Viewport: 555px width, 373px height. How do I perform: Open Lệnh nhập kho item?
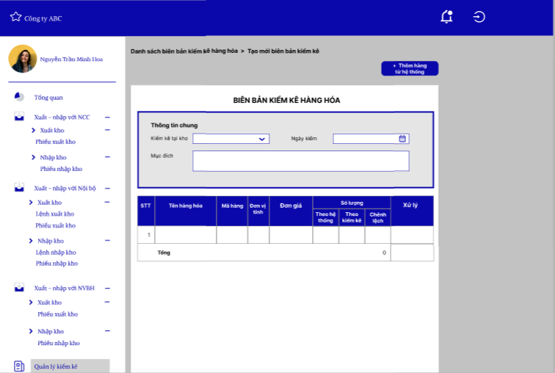(56, 253)
